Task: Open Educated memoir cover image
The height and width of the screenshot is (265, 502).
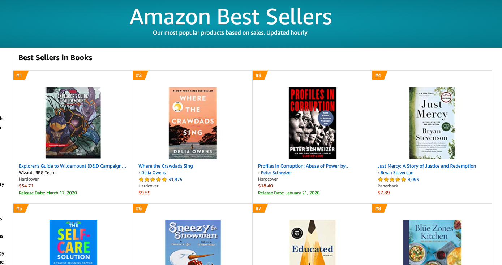Action: 312,242
